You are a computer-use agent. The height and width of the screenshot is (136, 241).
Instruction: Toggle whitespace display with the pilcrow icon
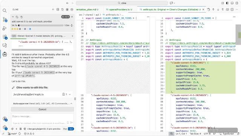223,9
